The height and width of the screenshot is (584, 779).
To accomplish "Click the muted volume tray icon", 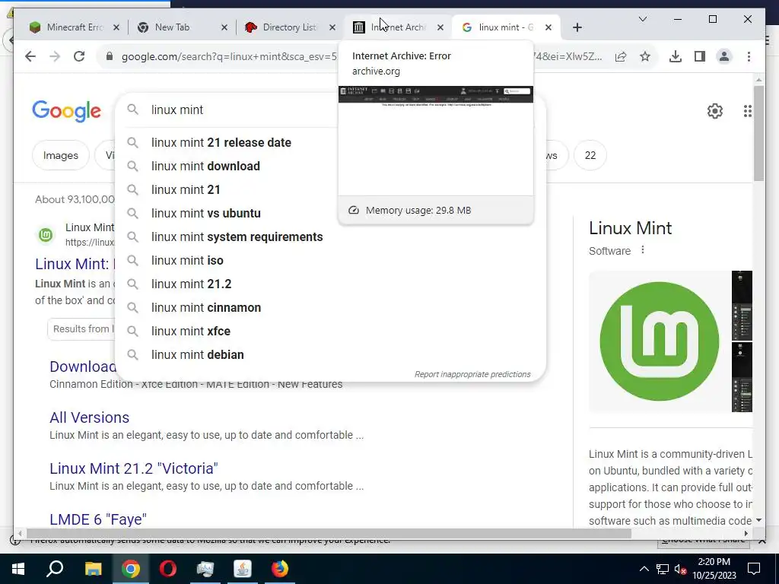I will coord(680,569).
